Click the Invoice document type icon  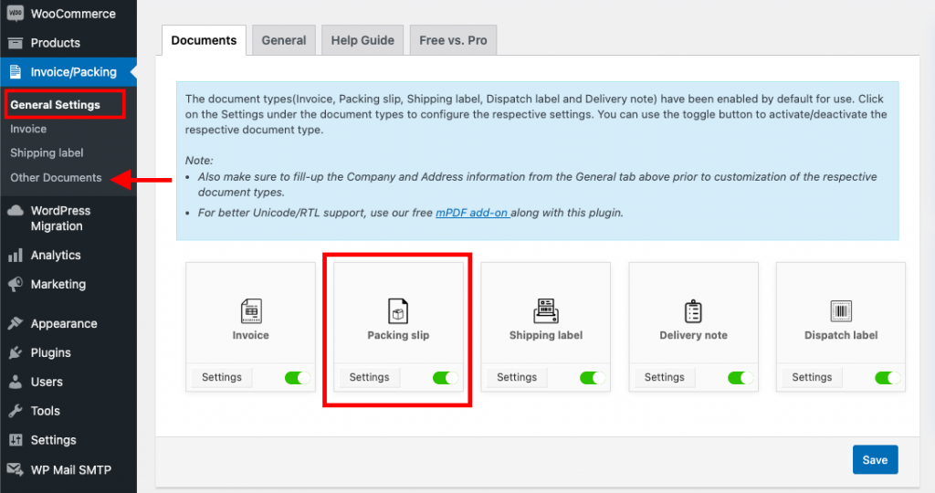251,310
